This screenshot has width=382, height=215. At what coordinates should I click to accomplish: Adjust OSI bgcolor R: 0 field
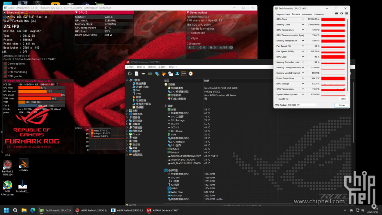coord(192,48)
